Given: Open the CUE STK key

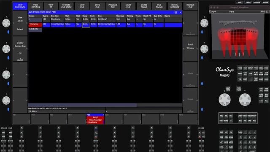Looking at the screenshot, I should (x=245, y=73).
